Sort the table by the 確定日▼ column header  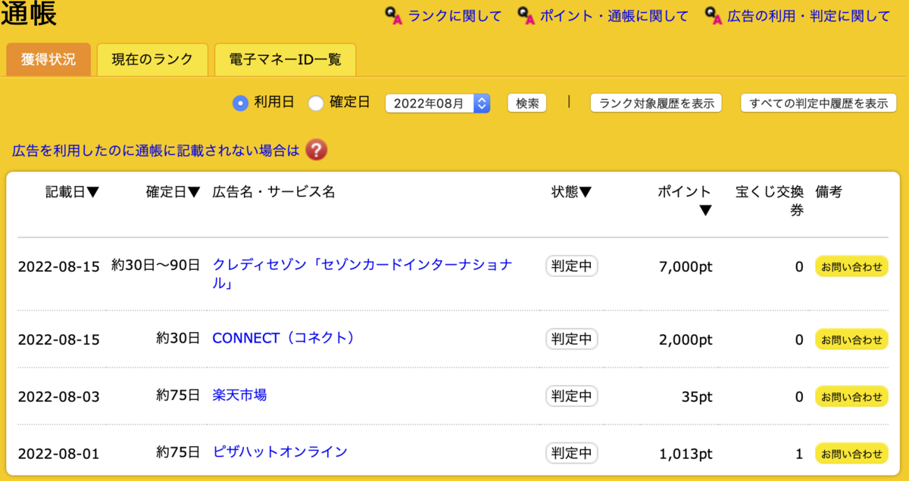[173, 192]
